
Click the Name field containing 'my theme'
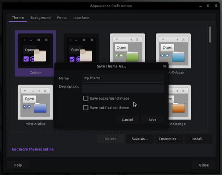pyautogui.click(x=123, y=78)
